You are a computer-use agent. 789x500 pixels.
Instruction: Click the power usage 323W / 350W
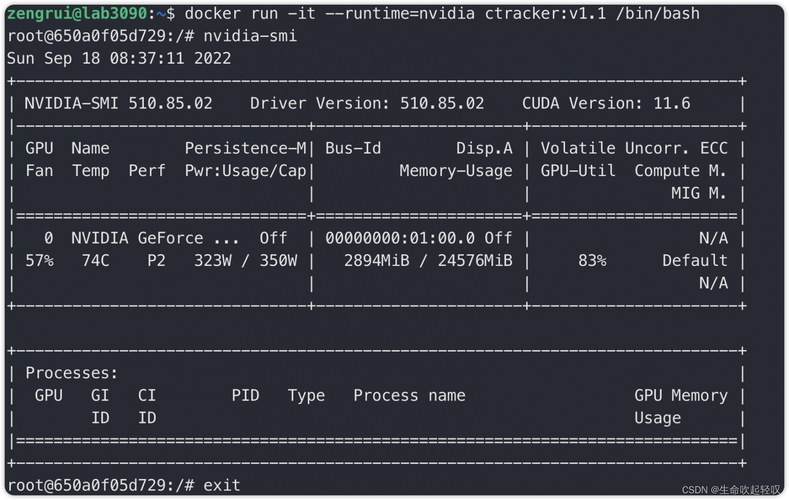pos(246,261)
